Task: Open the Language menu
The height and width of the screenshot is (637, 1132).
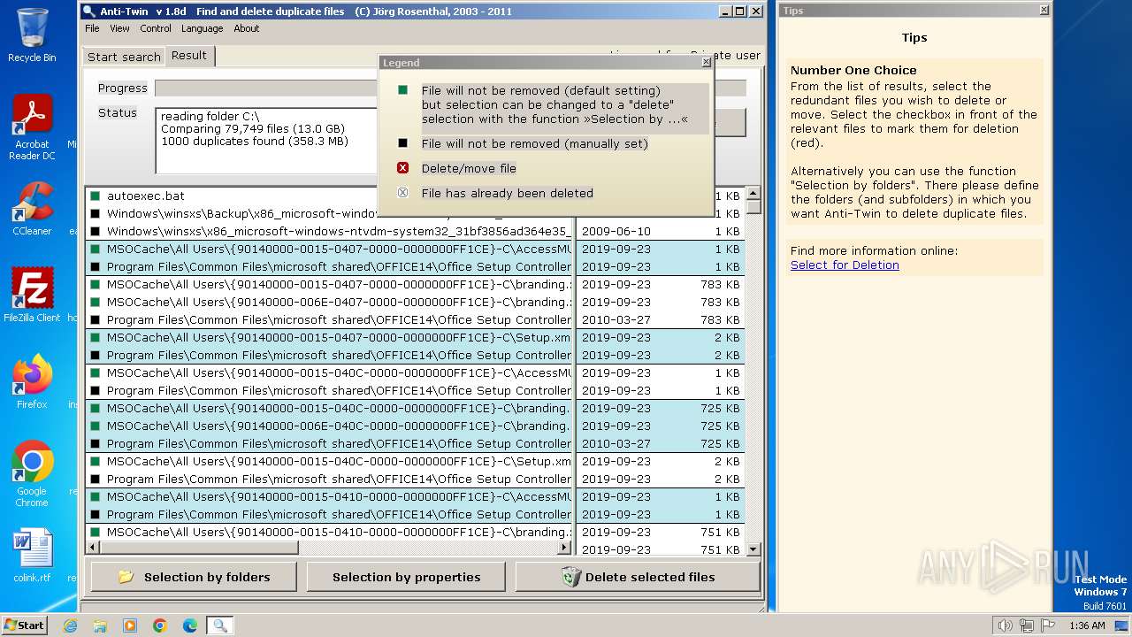Action: coord(203,28)
